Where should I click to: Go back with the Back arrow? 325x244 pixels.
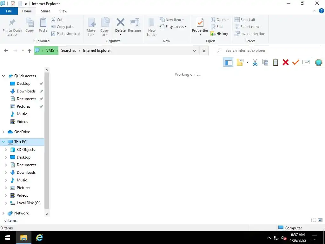click(6, 51)
